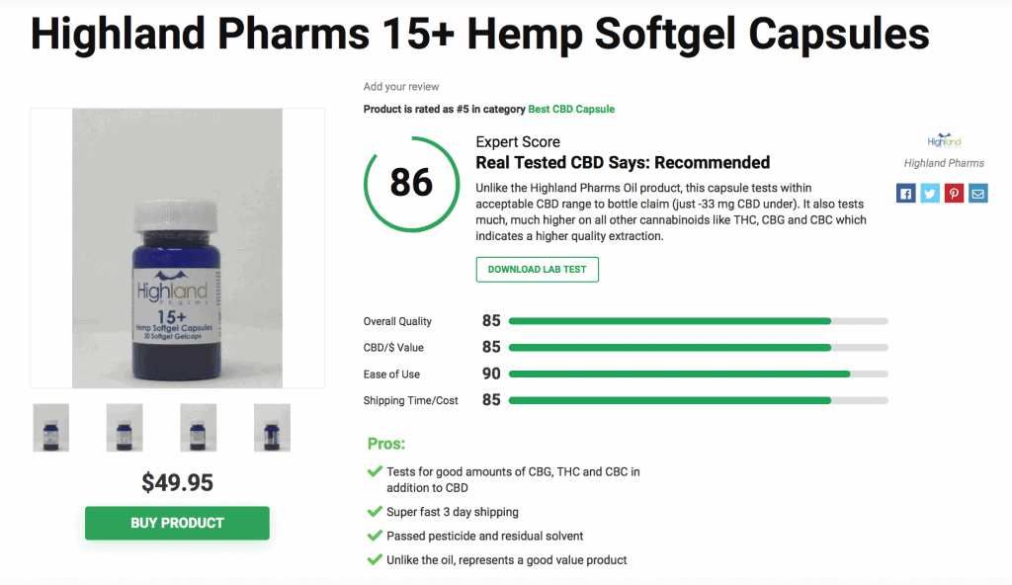Image resolution: width=1012 pixels, height=585 pixels.
Task: Select the fourth bottle thumbnail
Action: click(272, 427)
